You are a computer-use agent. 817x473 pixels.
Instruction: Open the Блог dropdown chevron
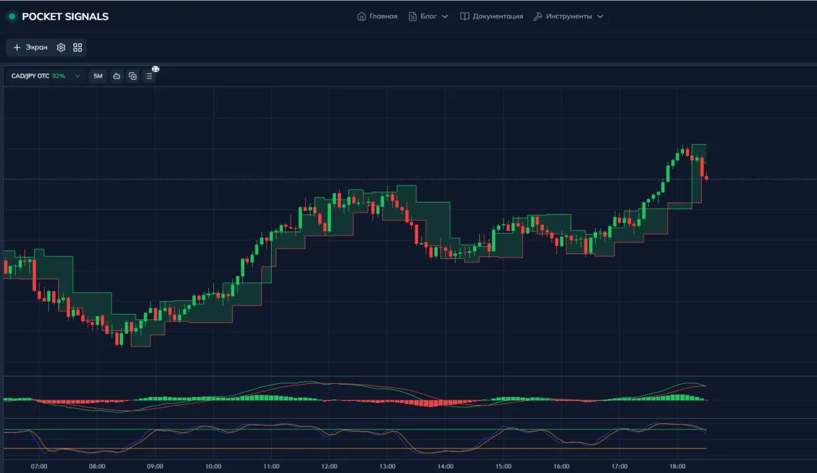pyautogui.click(x=444, y=16)
